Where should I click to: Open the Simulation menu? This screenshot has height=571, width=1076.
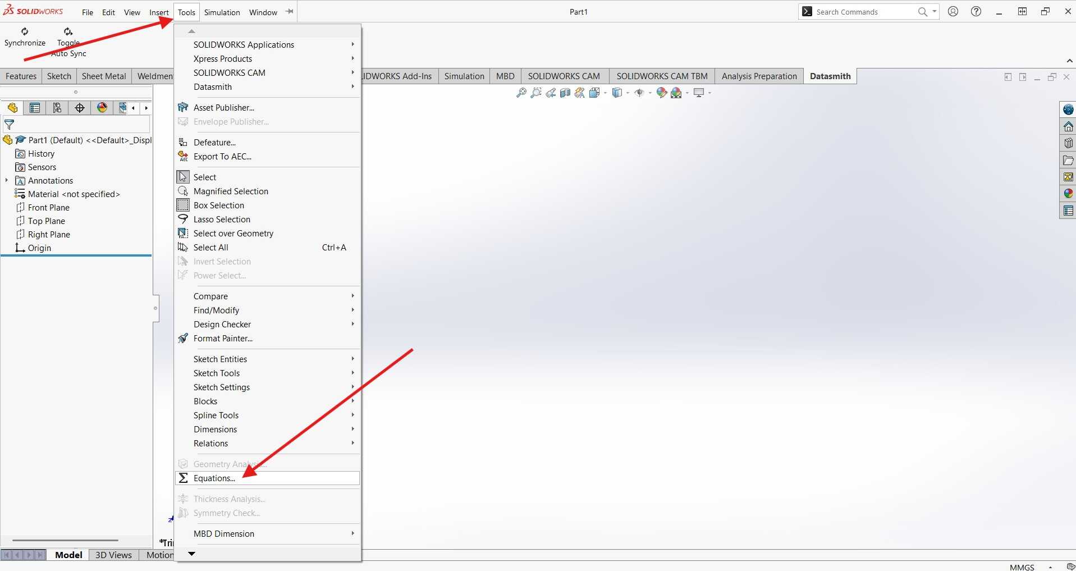tap(222, 12)
